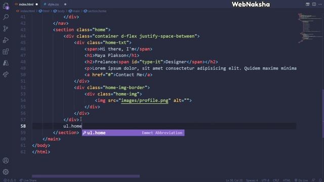Click the closing </section> tag on line 59
324x182 pixels.
[66, 132]
